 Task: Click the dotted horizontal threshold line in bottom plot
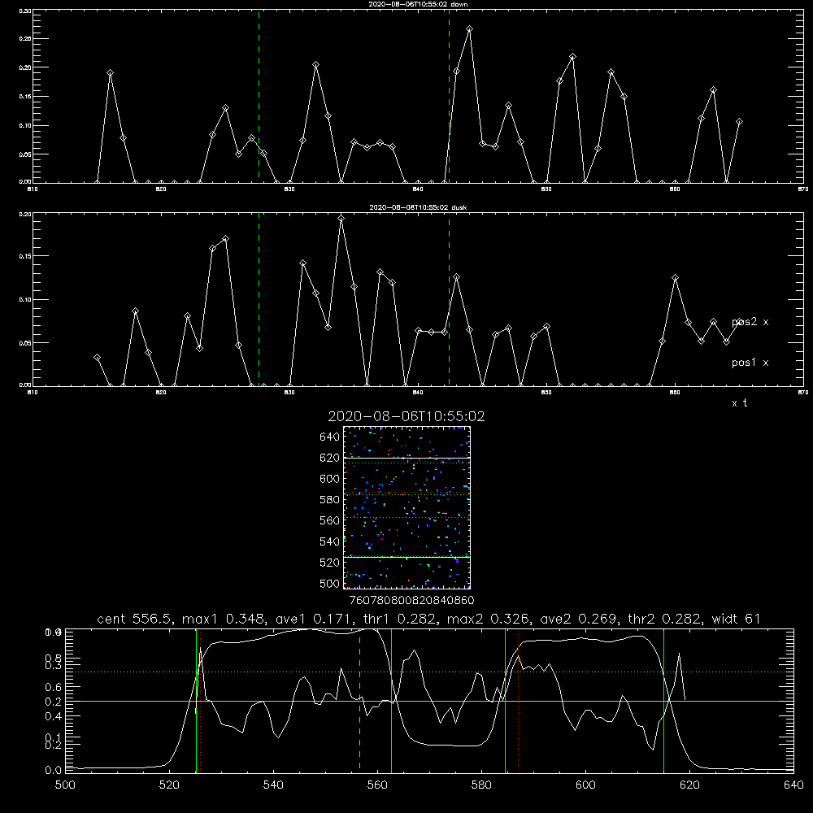click(429, 672)
